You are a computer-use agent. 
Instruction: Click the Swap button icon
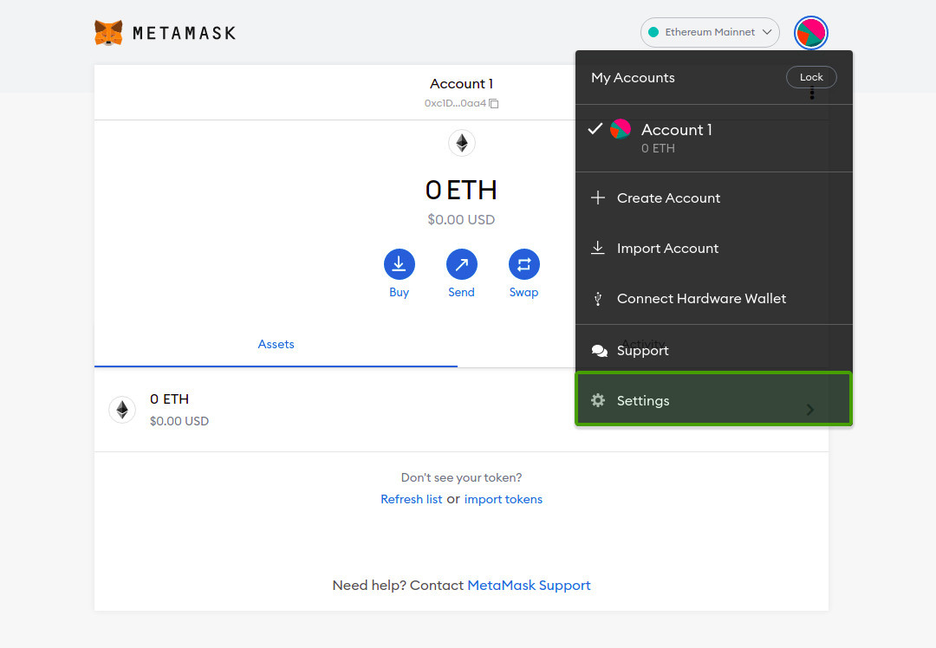coord(524,263)
